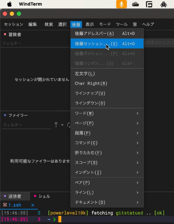
Task: Select ラインナップ(U) menu entry
Action: click(107, 93)
